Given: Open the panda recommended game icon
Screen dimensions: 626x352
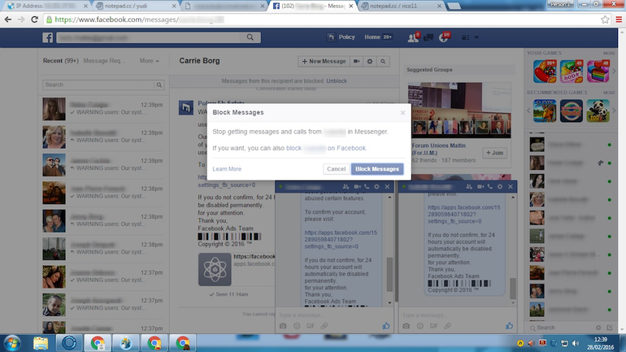Looking at the screenshot, I should click(x=598, y=111).
